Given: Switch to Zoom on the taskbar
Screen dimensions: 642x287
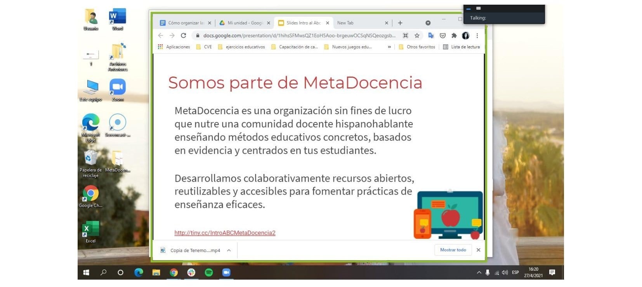Looking at the screenshot, I should 226,273.
